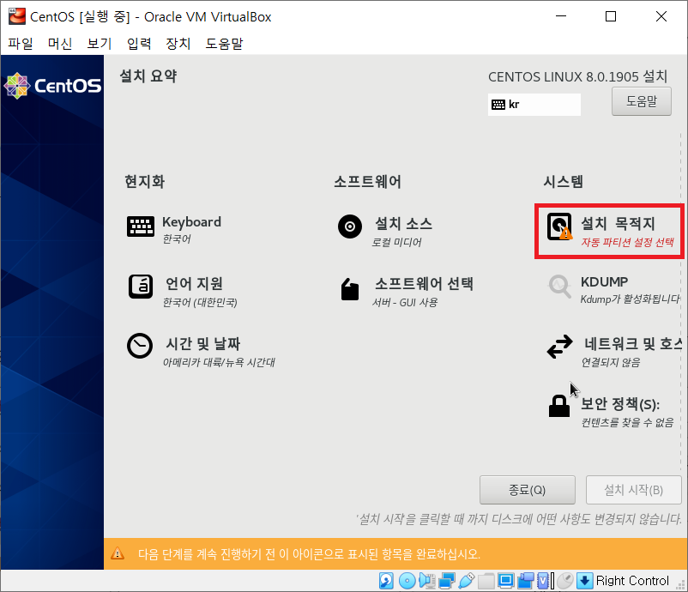Open the 머신 menu
The image size is (688, 592).
(x=60, y=44)
